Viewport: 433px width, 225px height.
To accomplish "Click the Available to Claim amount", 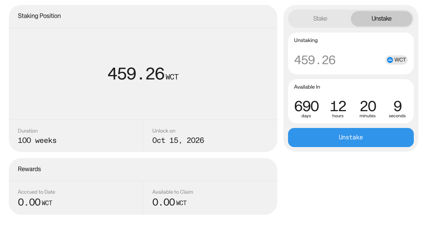I will click(x=169, y=202).
